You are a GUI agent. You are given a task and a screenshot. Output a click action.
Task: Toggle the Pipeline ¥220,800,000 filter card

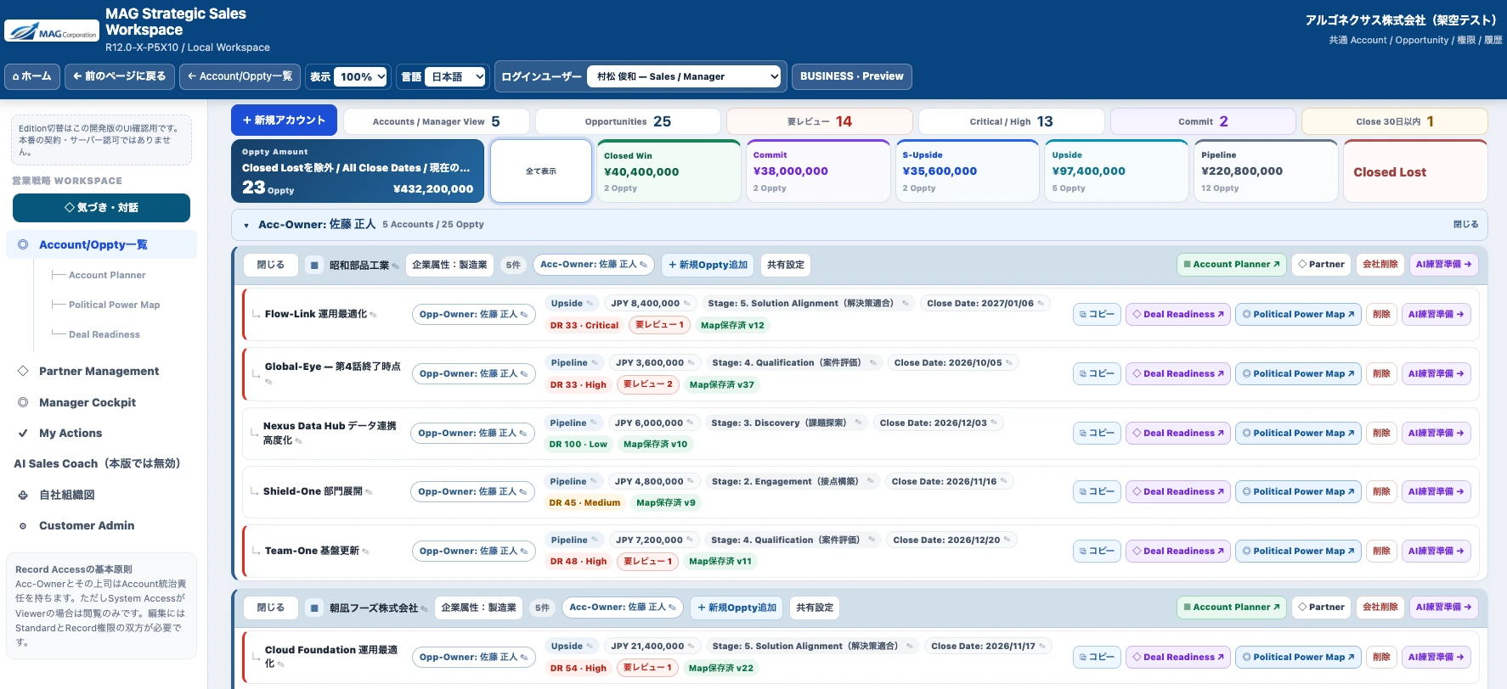coord(1266,171)
